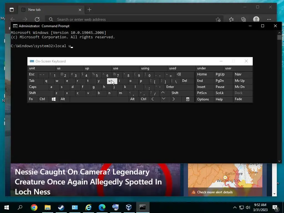Click the weather alert map thumbnail
Image resolution: width=284 pixels, height=213 pixels.
[x=225, y=175]
